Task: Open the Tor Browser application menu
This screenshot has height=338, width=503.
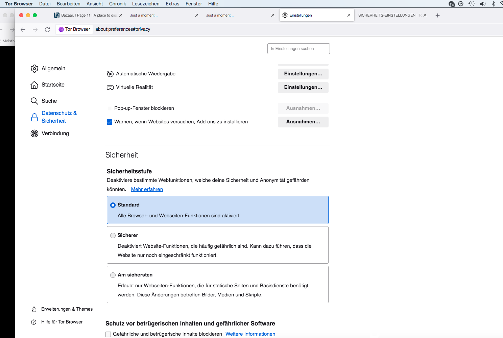Action: (19, 4)
